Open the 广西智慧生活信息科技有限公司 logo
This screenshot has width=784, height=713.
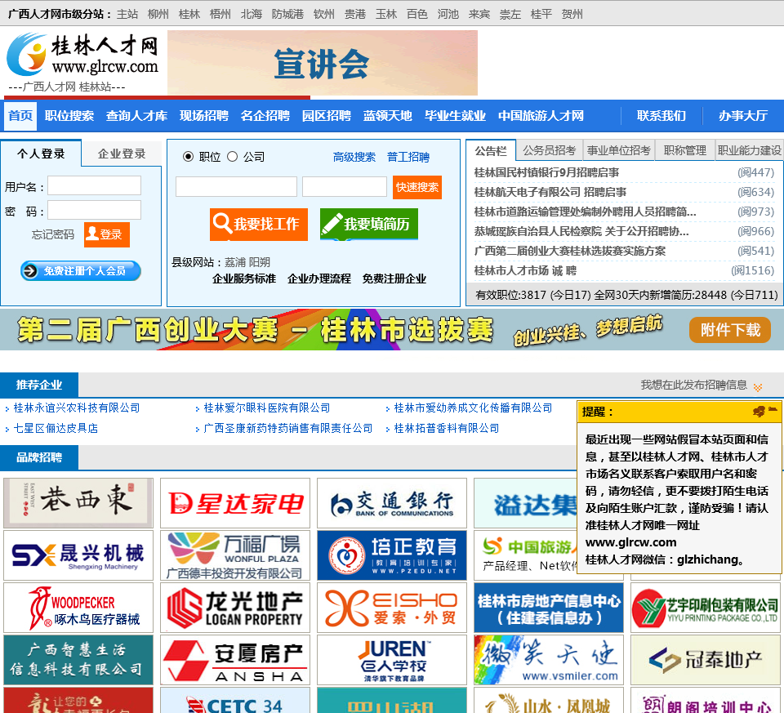tap(78, 660)
